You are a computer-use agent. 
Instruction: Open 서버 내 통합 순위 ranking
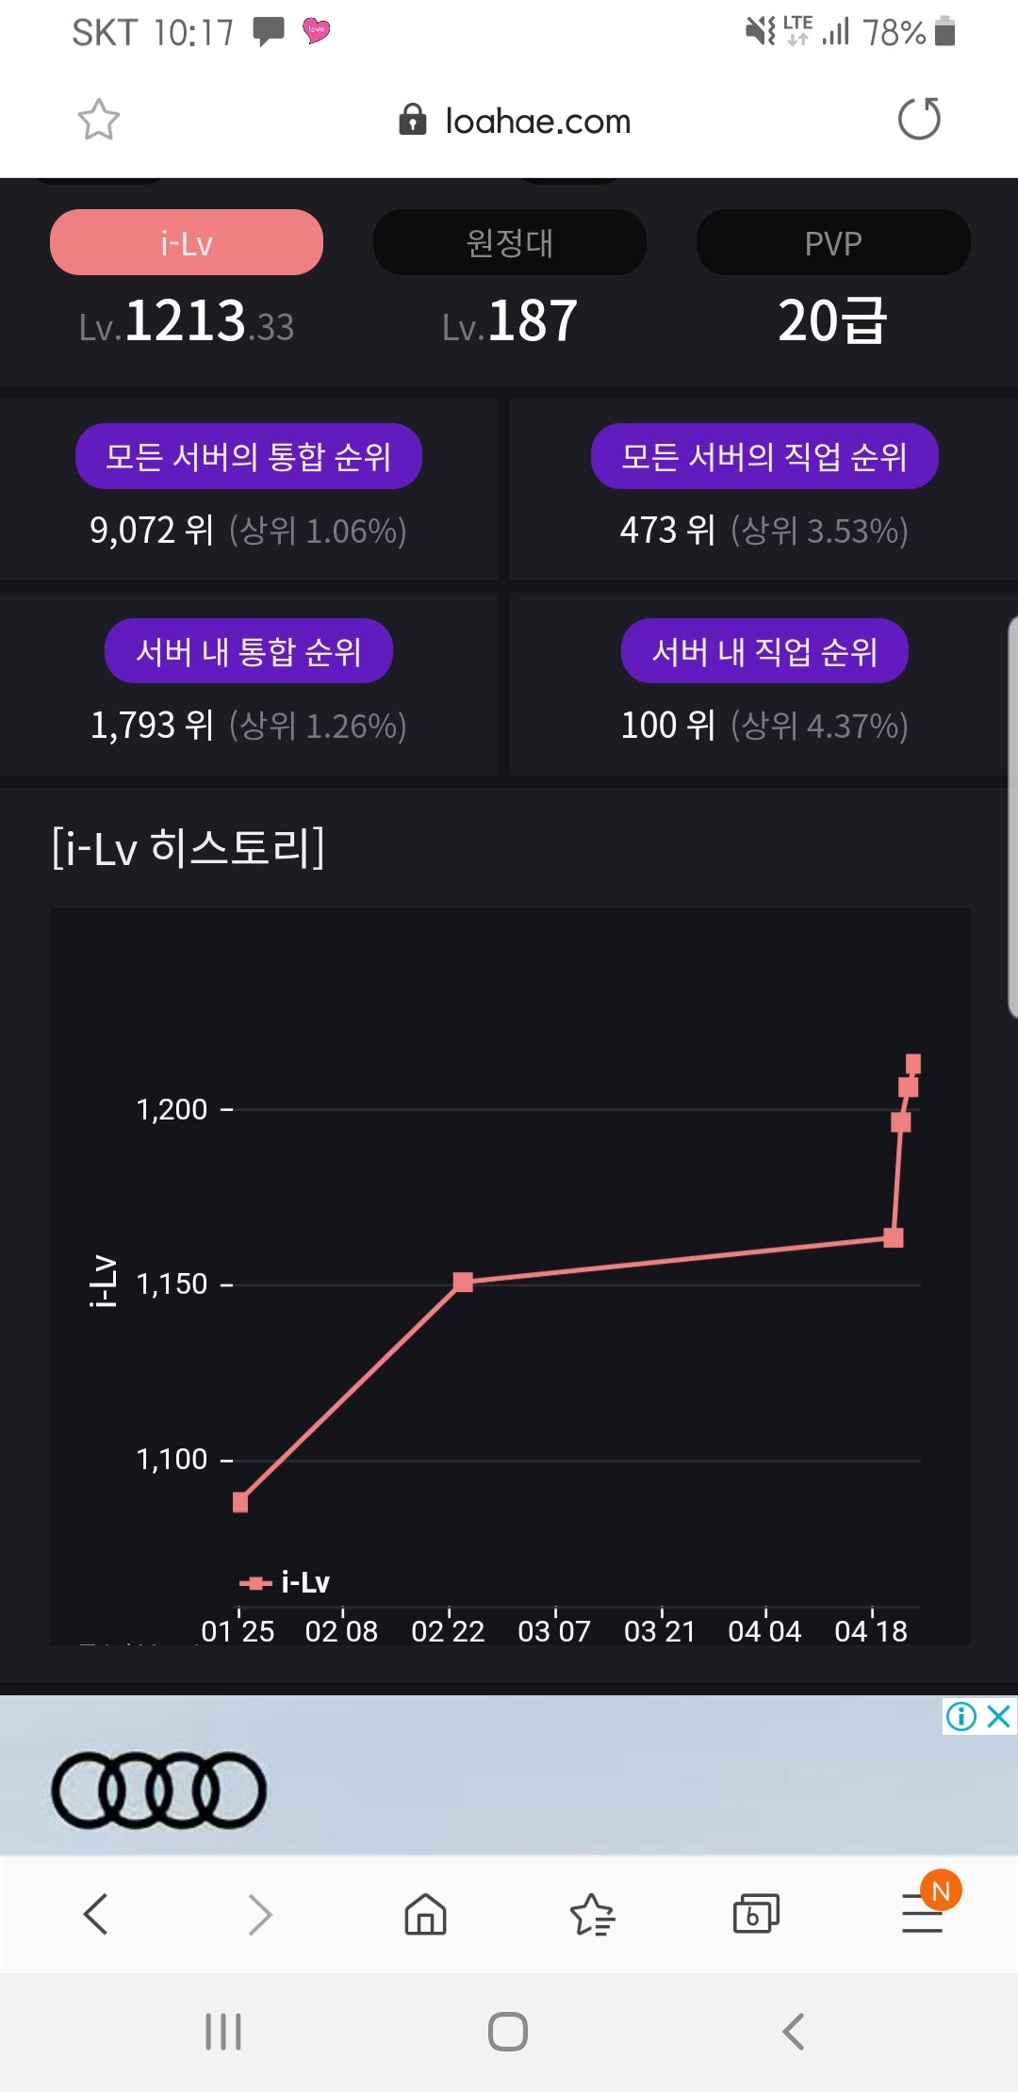[249, 650]
